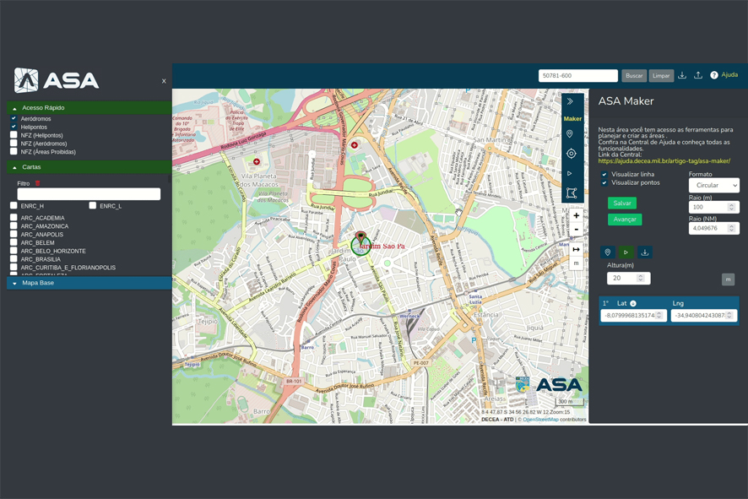Check the ARC_ACADEMIA checkbox
The image size is (748, 499).
[14, 218]
